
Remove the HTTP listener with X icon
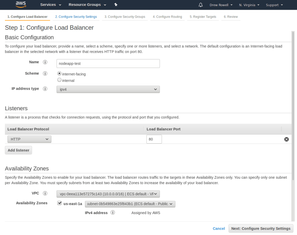[286, 139]
